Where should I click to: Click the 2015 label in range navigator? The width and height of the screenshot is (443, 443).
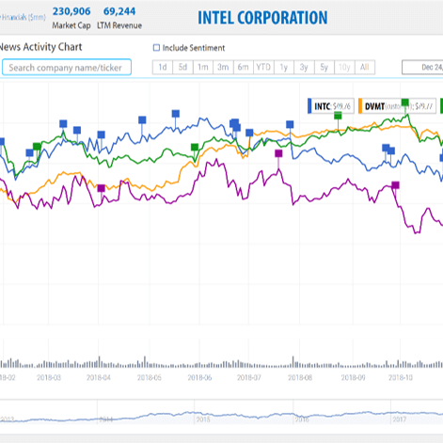[203, 419]
